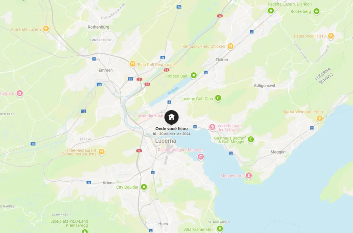Open the Richard Wagner Museum pin

(201, 157)
